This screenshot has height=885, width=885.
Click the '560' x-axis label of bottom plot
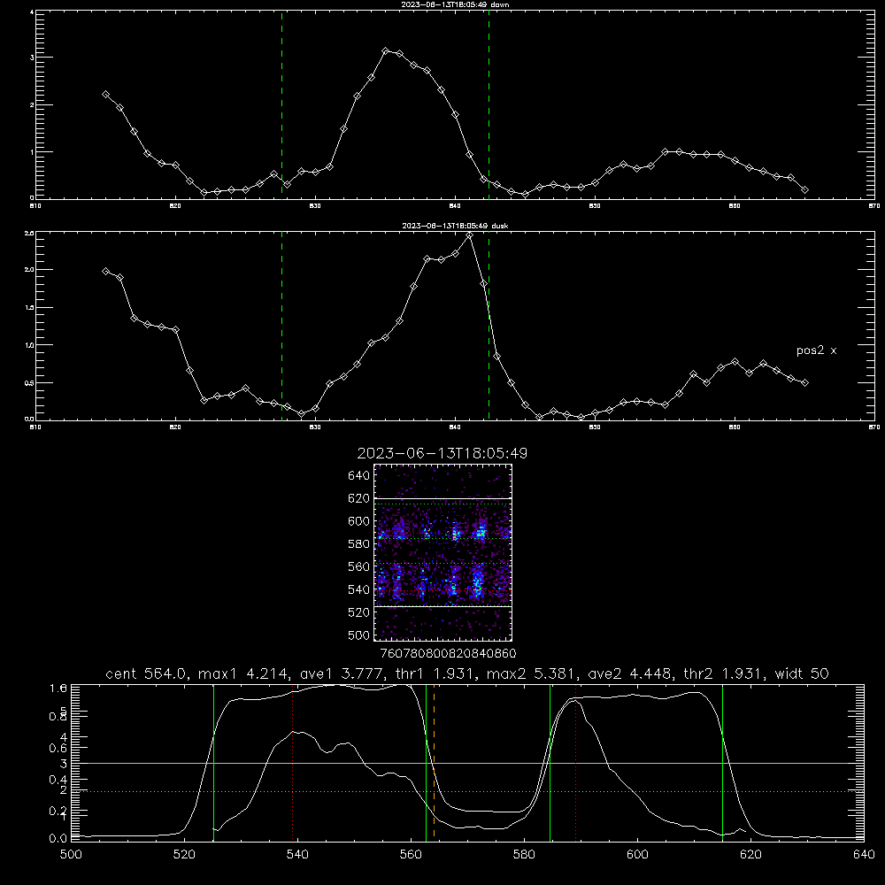coord(411,855)
